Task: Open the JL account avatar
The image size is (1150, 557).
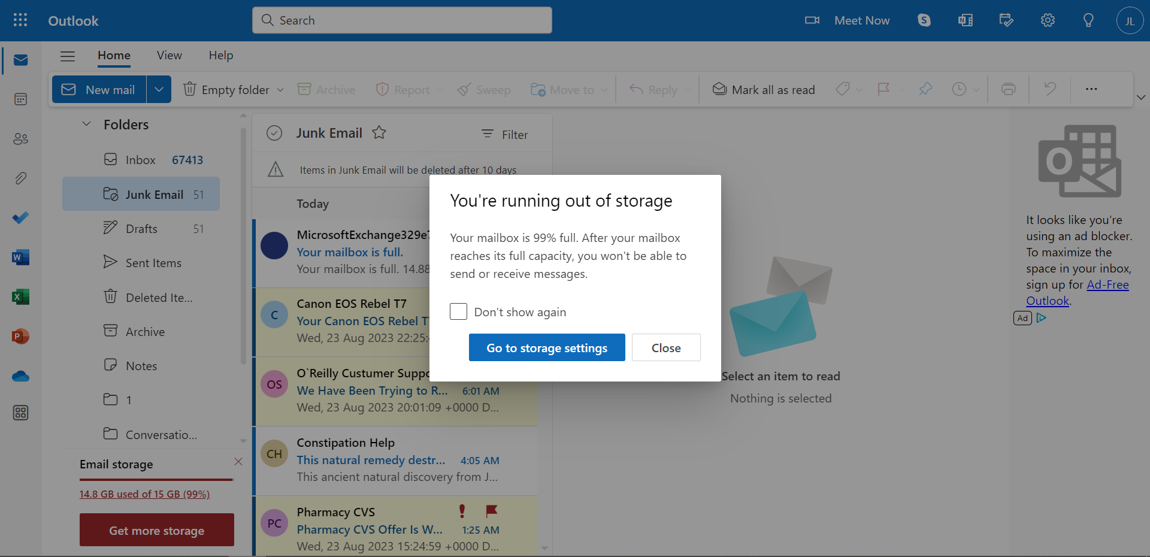Action: click(1130, 20)
